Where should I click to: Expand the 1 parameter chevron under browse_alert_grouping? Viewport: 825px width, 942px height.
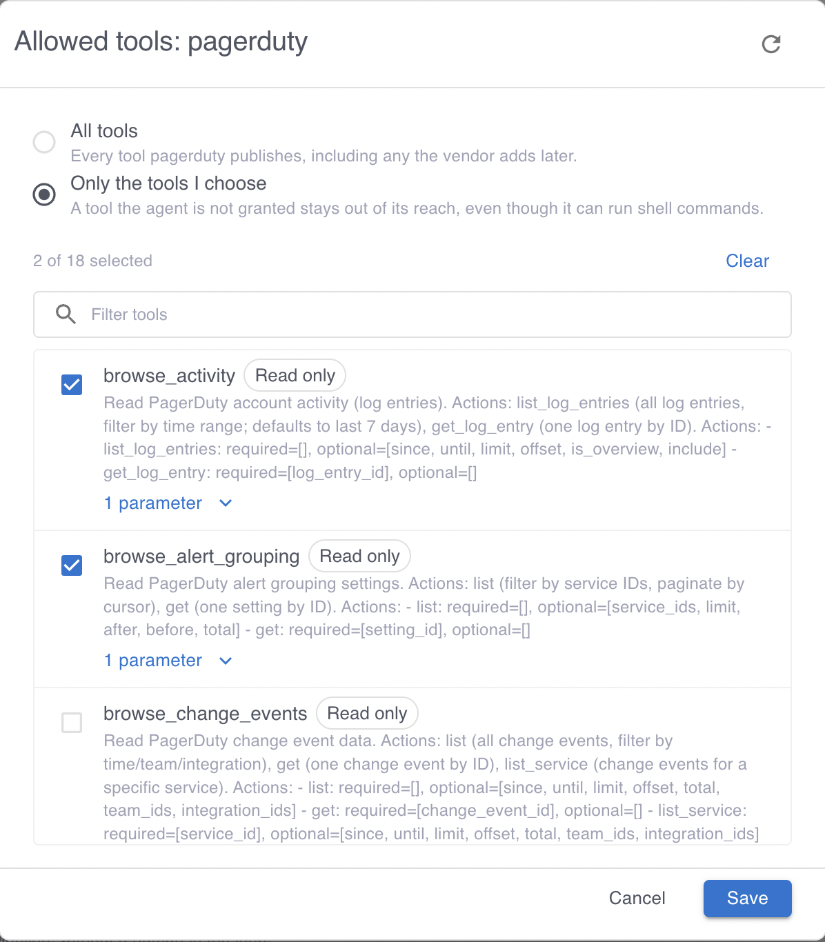[226, 661]
